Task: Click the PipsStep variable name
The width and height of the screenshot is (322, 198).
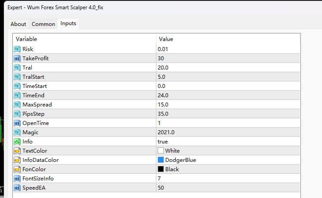Action: click(x=33, y=114)
